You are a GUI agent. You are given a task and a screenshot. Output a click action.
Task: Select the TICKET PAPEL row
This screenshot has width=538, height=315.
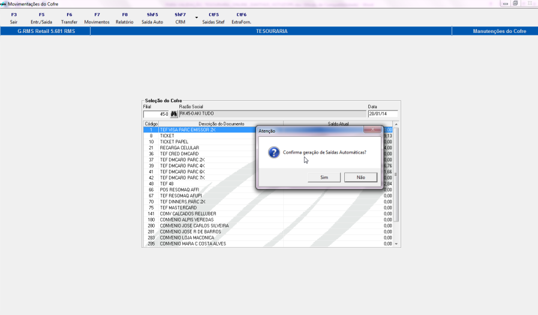[268, 142]
